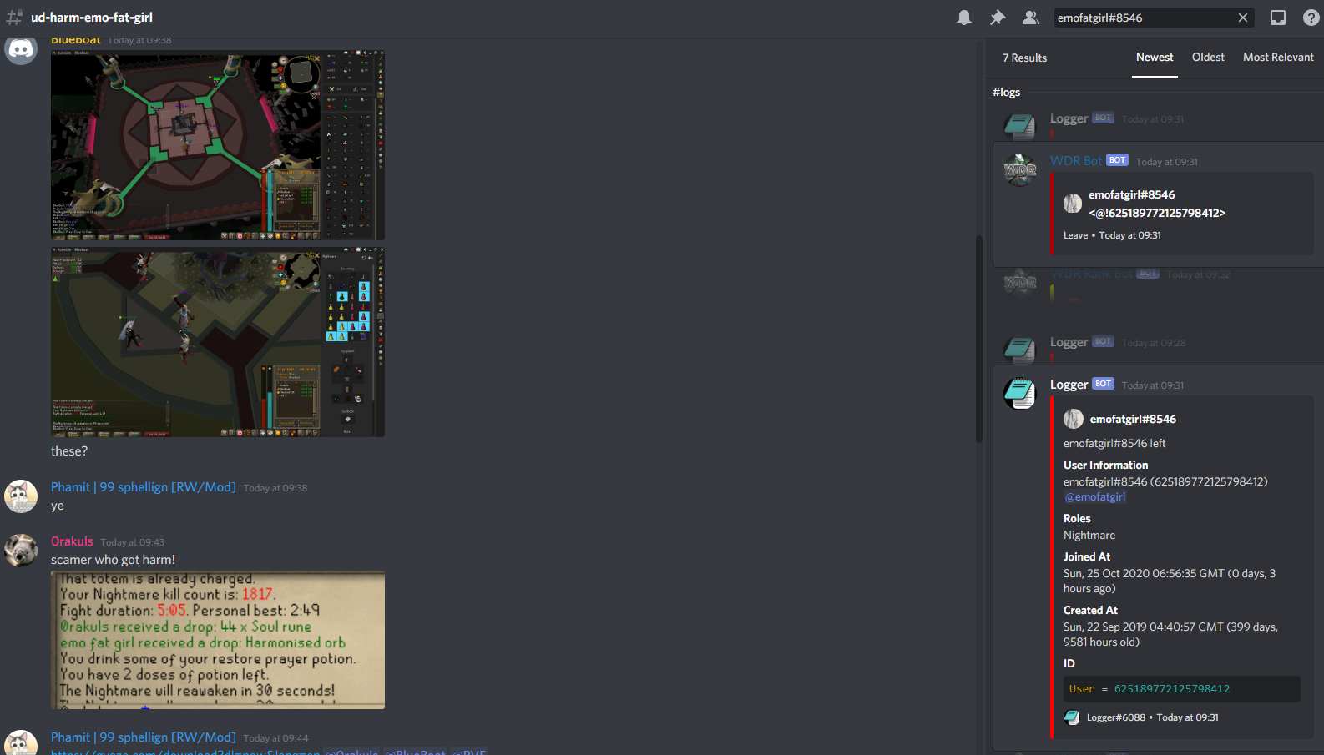The height and width of the screenshot is (755, 1324).
Task: Open notification settings bell icon
Action: [964, 18]
